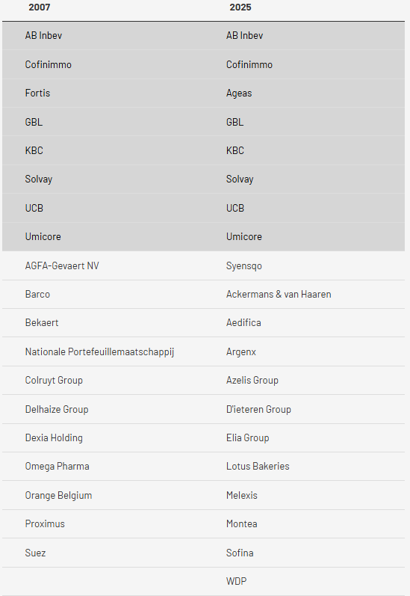
Task: Click AGFA-Gevaert NV cell
Action: click(x=62, y=265)
